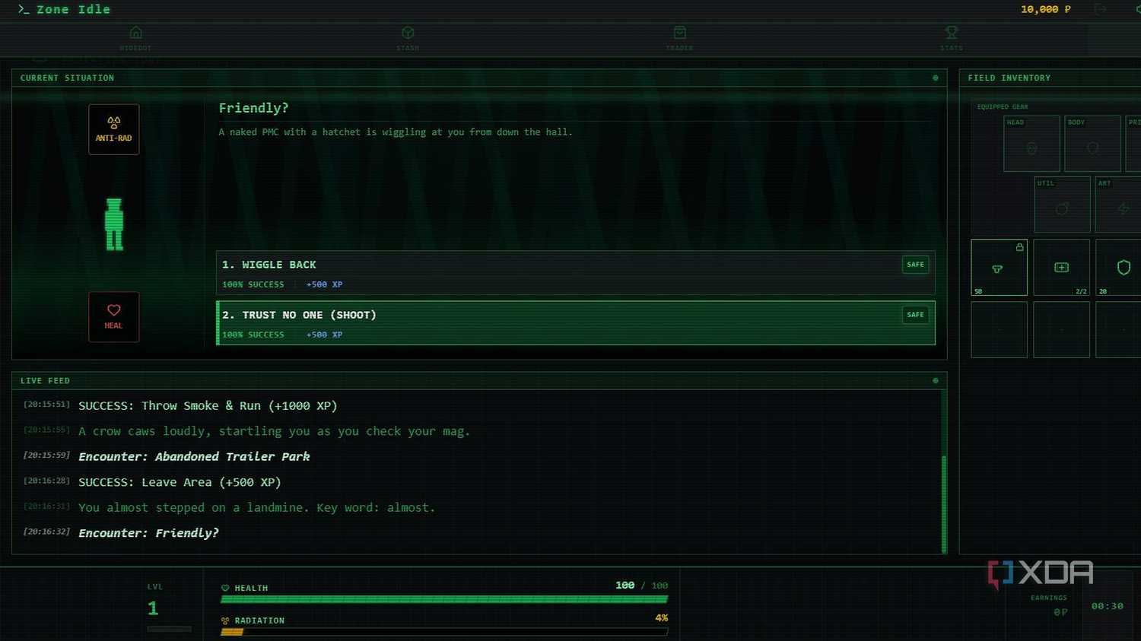The image size is (1141, 641).
Task: Open the Stash tab
Action: [408, 39]
